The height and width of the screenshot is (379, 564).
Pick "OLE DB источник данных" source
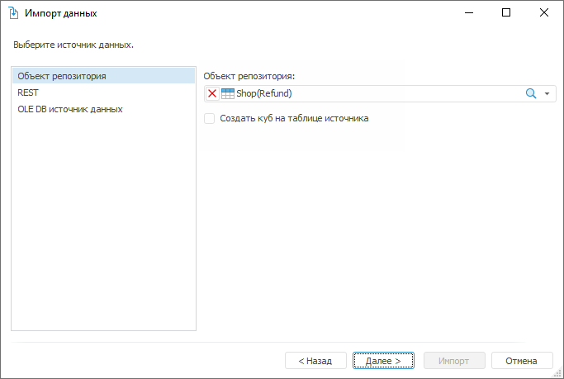[x=70, y=109]
